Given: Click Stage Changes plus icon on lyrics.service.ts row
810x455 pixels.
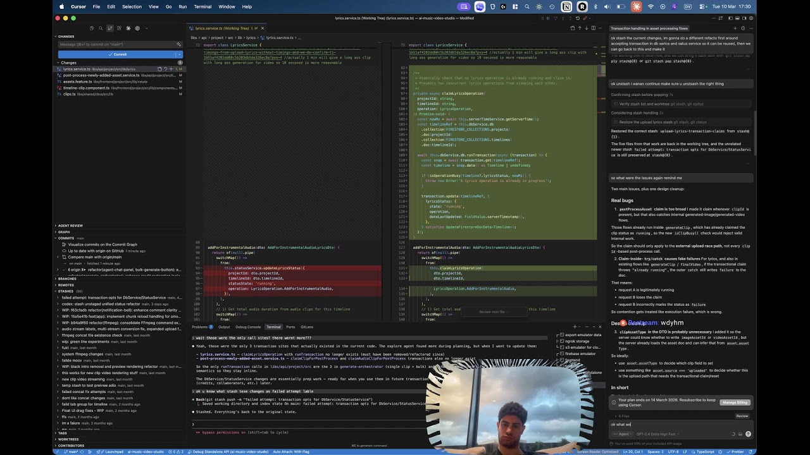Looking at the screenshot, I should pos(171,69).
